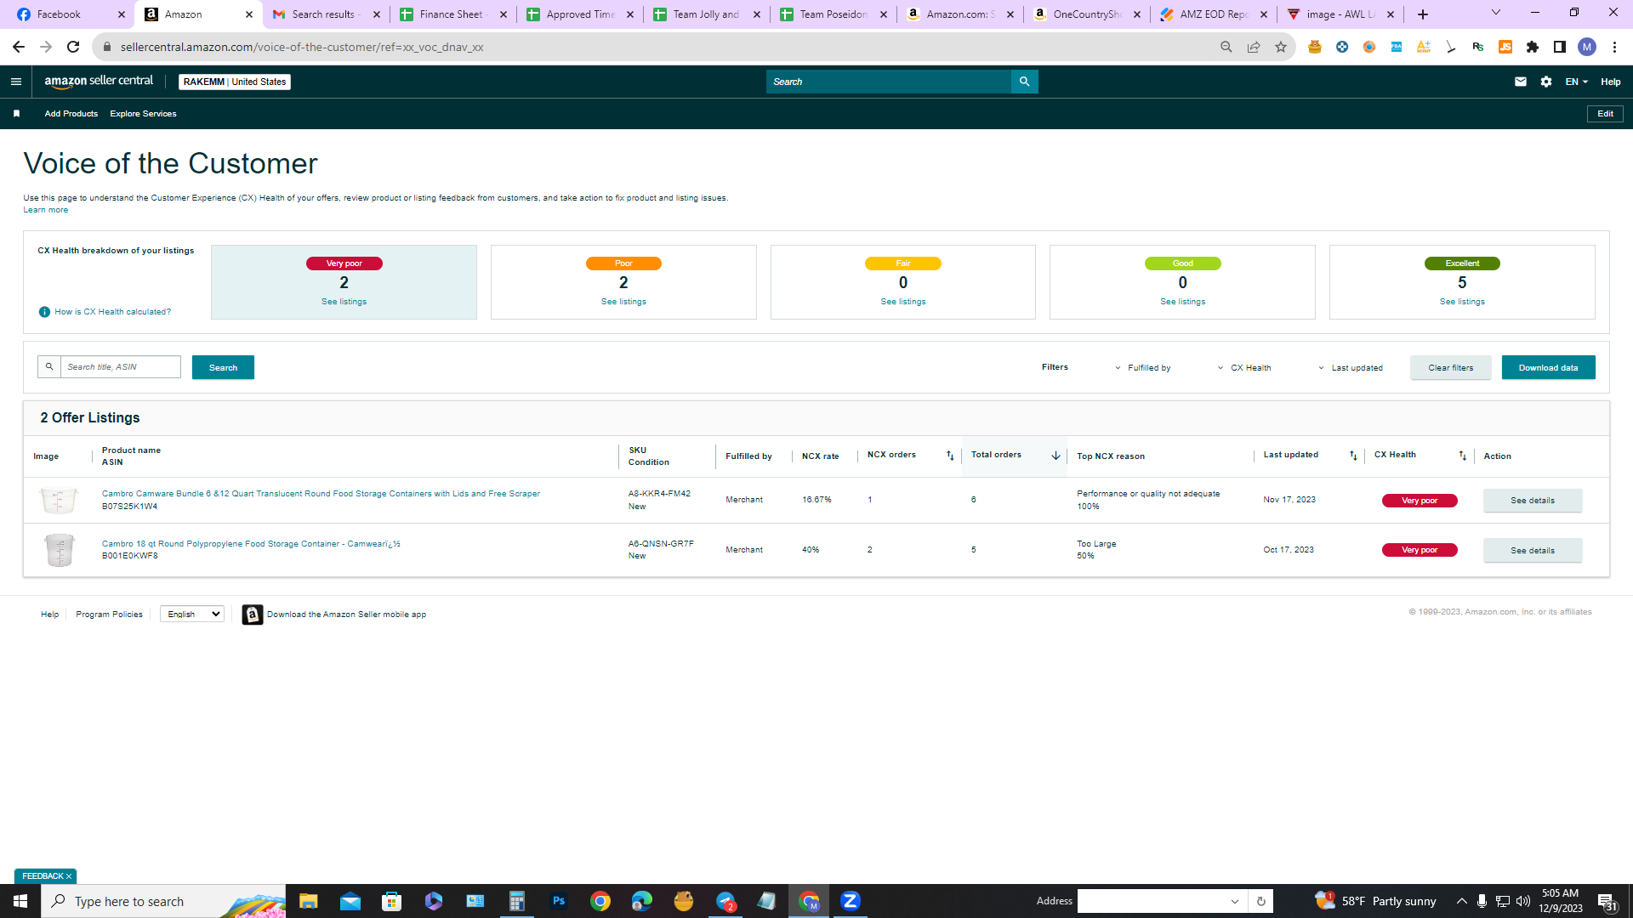Image resolution: width=1633 pixels, height=918 pixels.
Task: Click the Edit button in navigation bar
Action: pyautogui.click(x=1604, y=113)
